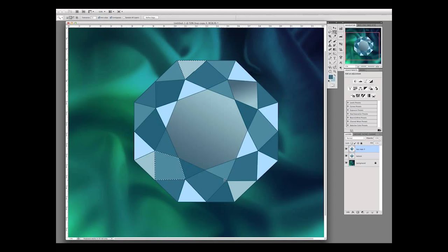Viewport: 448px width, 252px height.
Task: Swap foreground and background colors
Action: 335,75
